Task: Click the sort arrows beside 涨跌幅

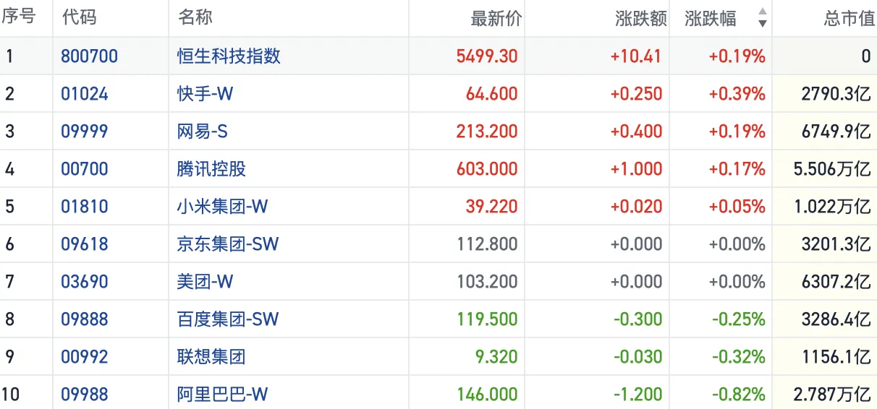Action: coord(762,18)
